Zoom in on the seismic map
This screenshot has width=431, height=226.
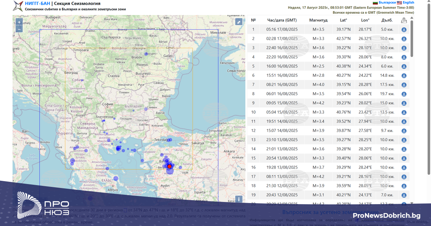pos(19,22)
